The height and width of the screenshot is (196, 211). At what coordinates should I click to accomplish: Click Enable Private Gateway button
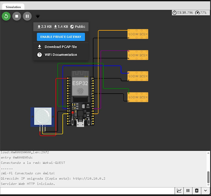tap(61, 37)
